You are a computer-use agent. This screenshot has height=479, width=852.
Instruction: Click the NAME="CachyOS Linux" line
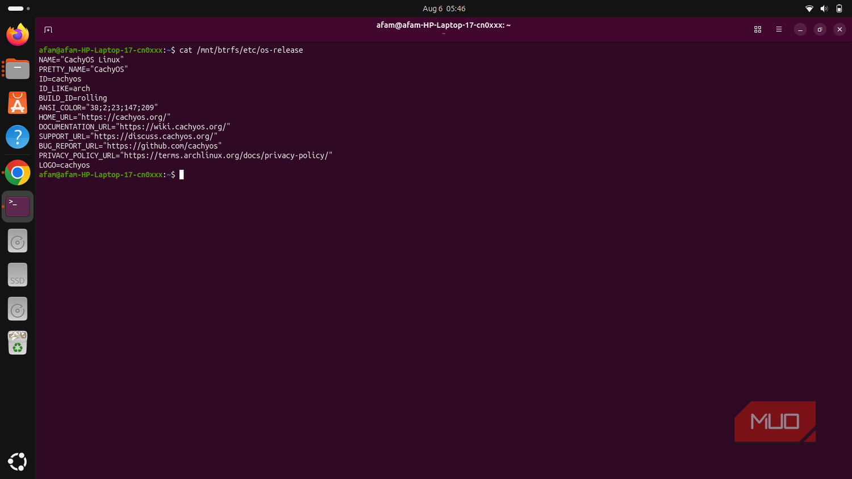pyautogui.click(x=81, y=60)
